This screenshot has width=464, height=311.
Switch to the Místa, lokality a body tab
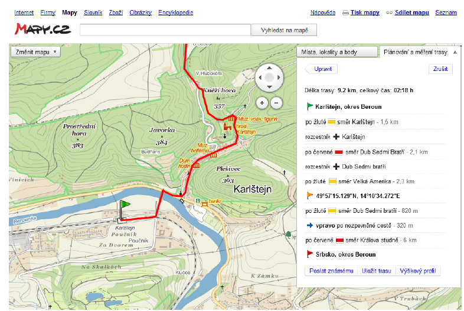pyautogui.click(x=337, y=52)
